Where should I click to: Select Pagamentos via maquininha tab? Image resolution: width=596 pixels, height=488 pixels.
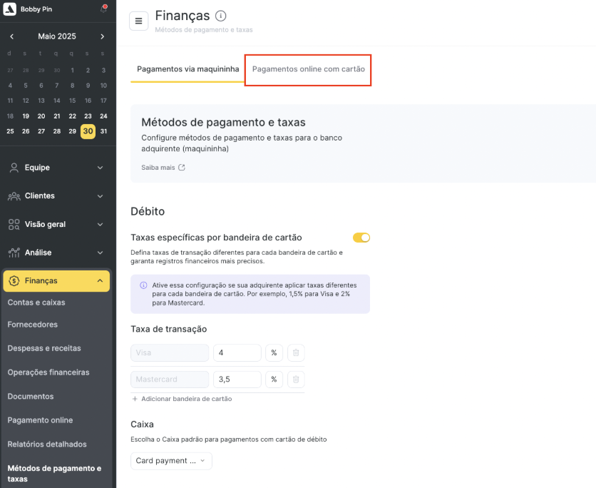187,69
